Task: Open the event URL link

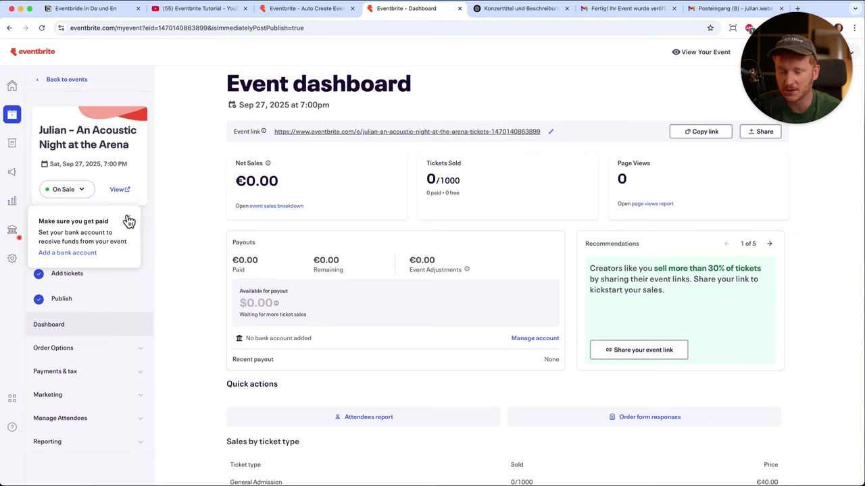Action: (407, 132)
